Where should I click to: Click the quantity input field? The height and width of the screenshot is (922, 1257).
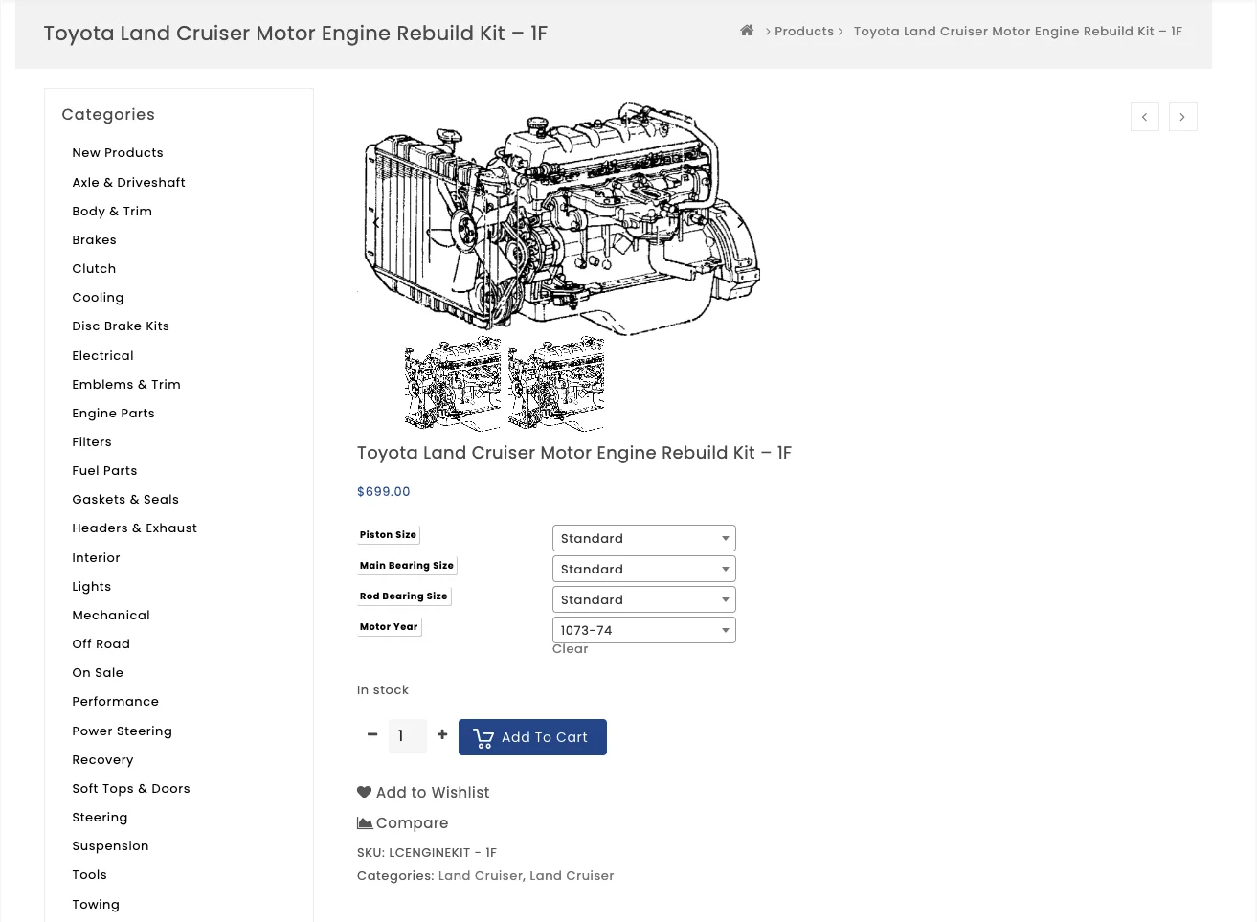pos(408,736)
